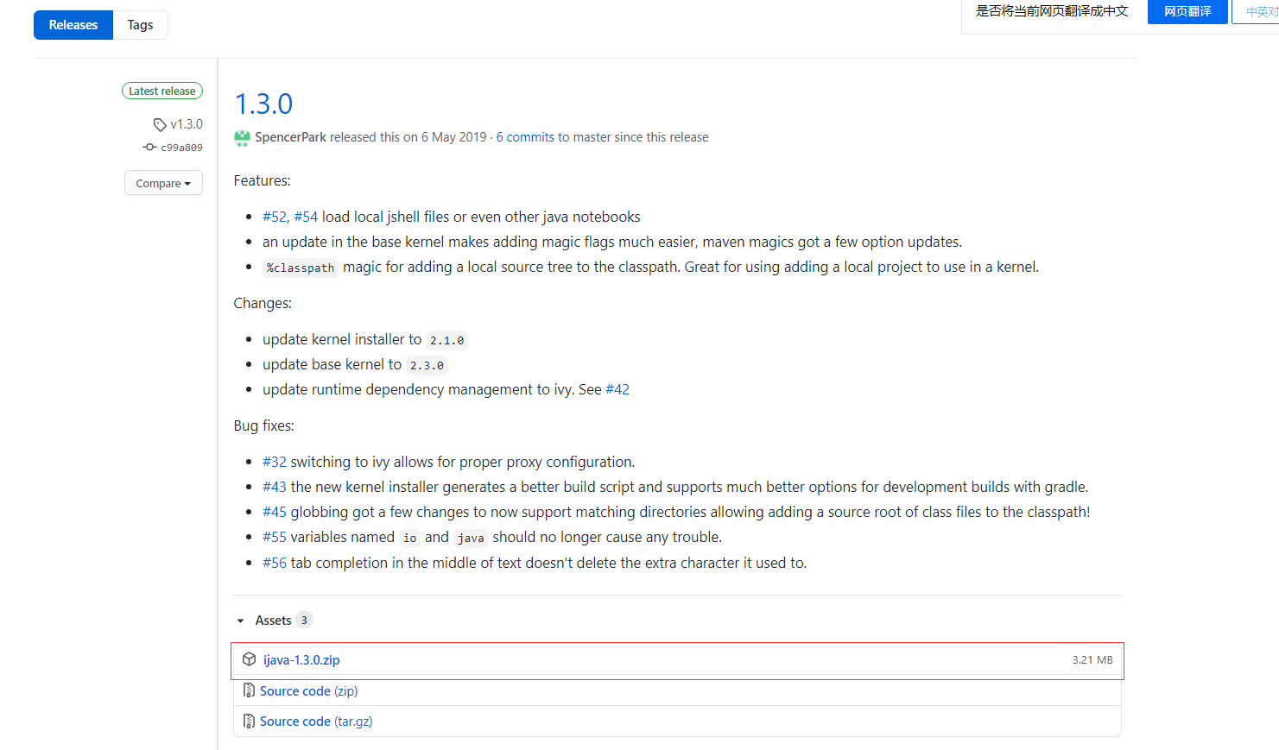
Task: Open the Compare dropdown
Action: [x=163, y=183]
